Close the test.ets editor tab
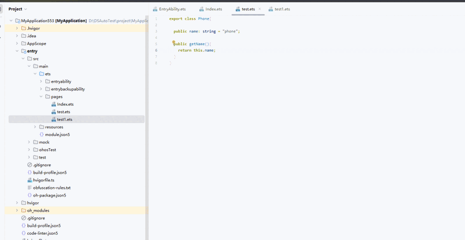 coord(260,9)
